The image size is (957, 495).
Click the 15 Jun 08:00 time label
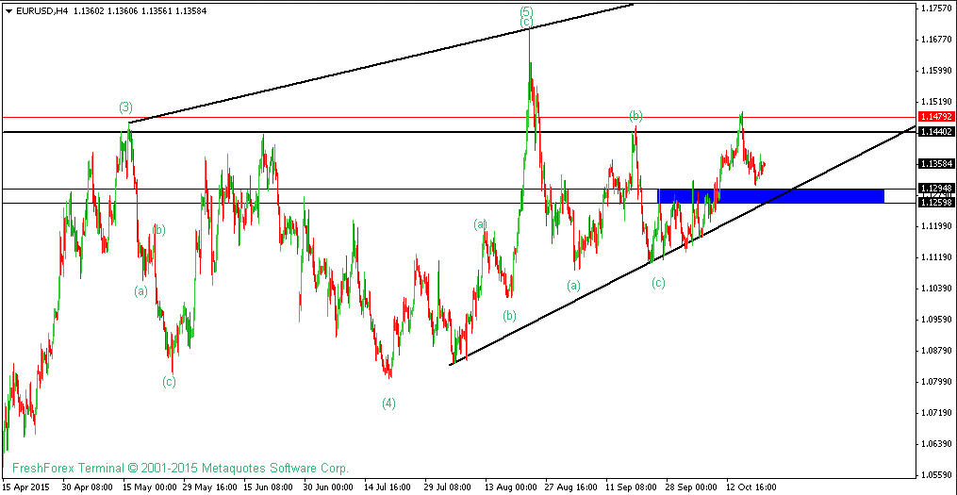[x=270, y=487]
